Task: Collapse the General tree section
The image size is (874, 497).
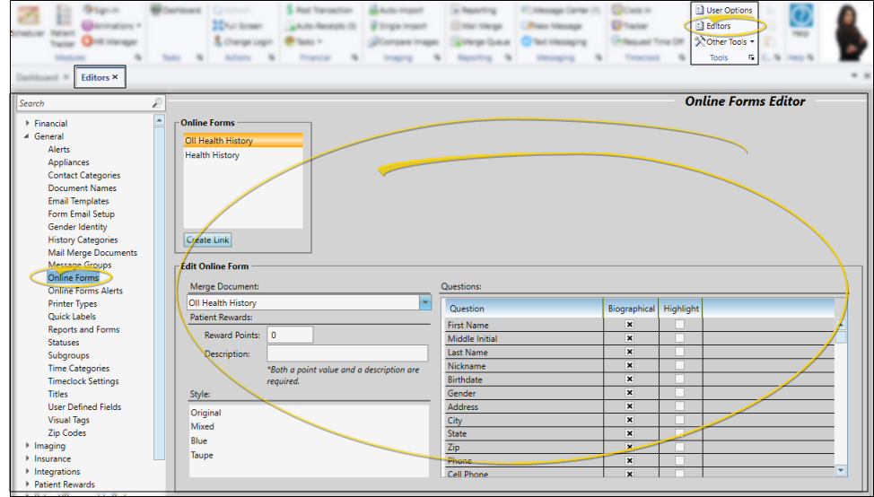Action: click(28, 136)
